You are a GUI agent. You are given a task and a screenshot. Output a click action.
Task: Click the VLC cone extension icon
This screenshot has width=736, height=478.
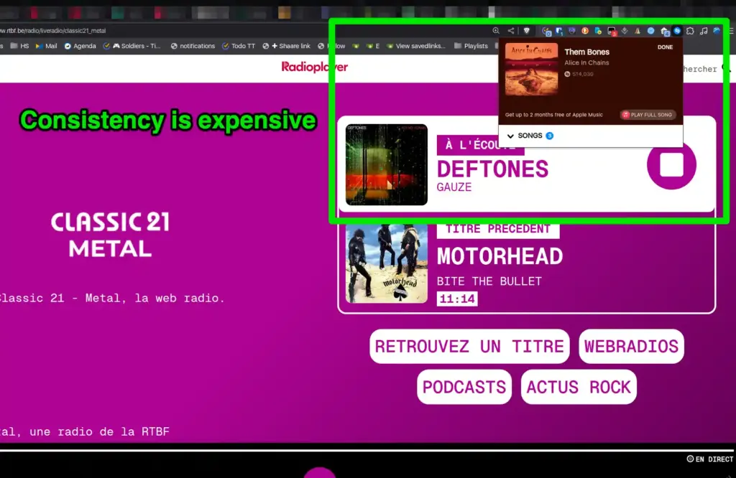[x=638, y=31]
